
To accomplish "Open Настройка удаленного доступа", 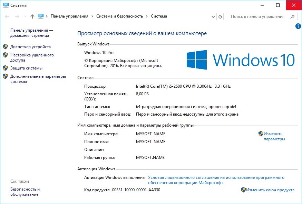I will coord(32,57).
